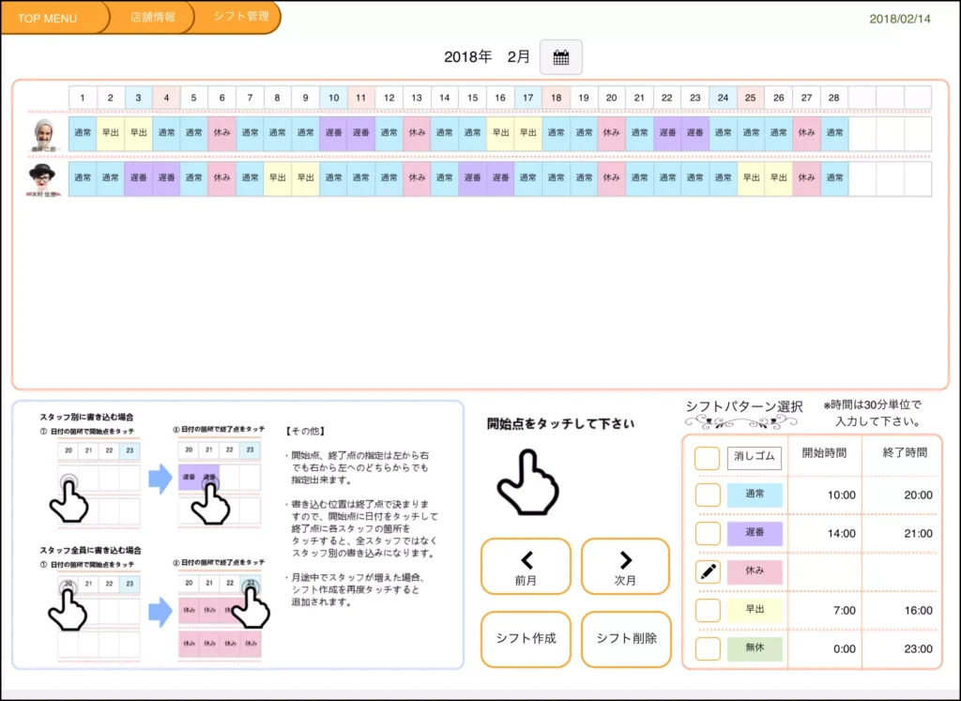Go to next month with 次月 arrow

tap(625, 567)
